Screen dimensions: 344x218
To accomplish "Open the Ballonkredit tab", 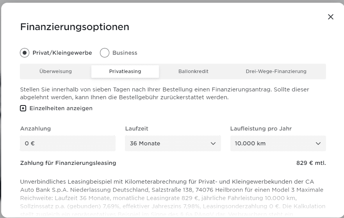I will (193, 71).
